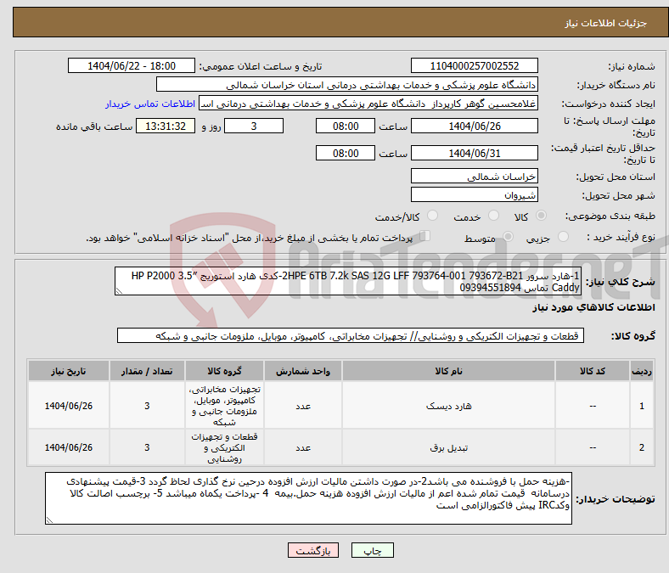Click the شماره نیاز field 1104000257002552
The height and width of the screenshot is (573, 669).
point(474,65)
